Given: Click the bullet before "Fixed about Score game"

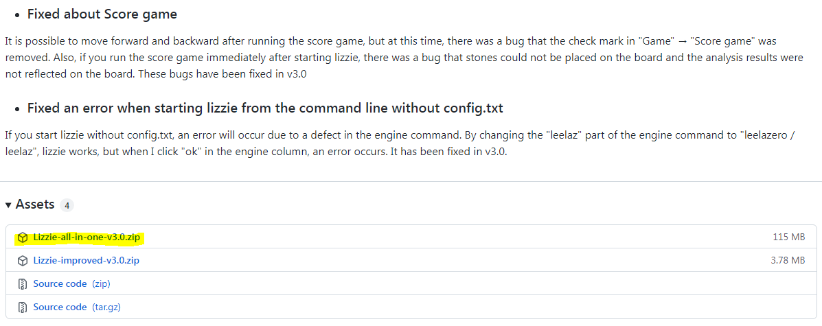Looking at the screenshot, I should pyautogui.click(x=17, y=15).
